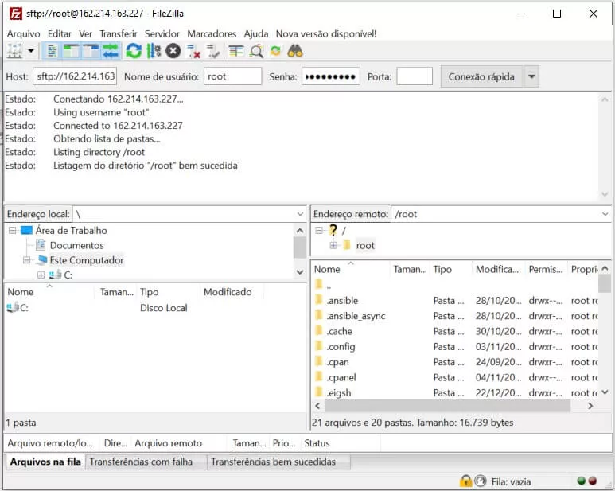Sort remote list by Tipo column

tap(450, 270)
